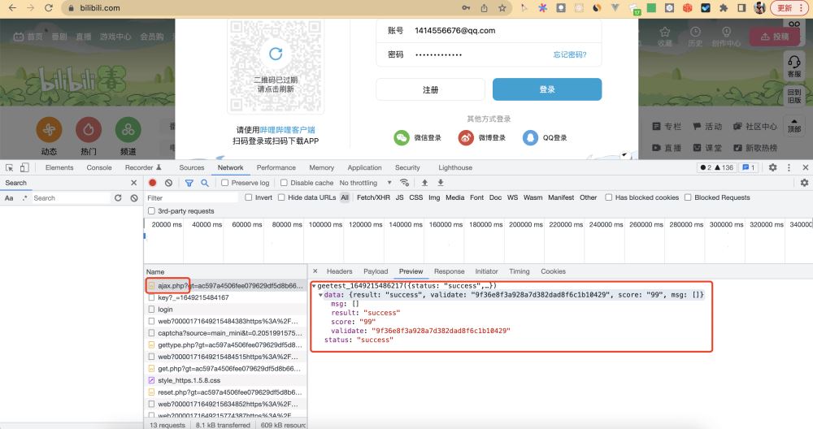Open the No throttling dropdown
The image size is (813, 429).
point(366,183)
